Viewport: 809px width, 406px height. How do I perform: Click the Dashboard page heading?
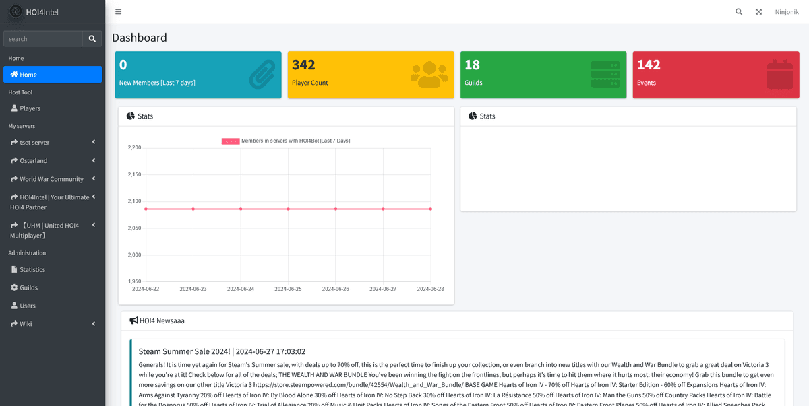(140, 38)
